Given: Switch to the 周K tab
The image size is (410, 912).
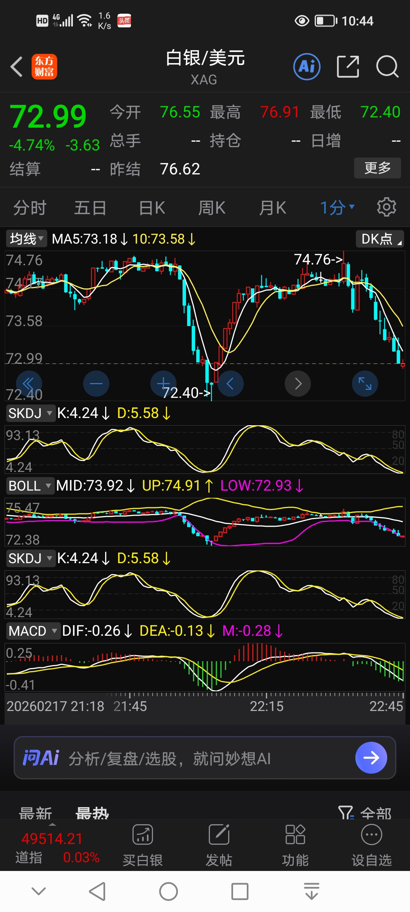Looking at the screenshot, I should click(212, 208).
